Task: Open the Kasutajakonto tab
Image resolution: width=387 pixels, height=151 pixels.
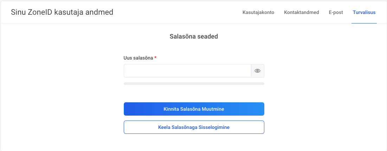Action: pyautogui.click(x=258, y=13)
